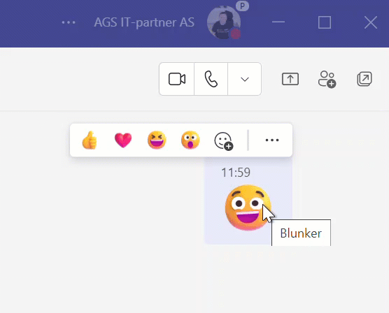Viewport: 389px width, 313px height.
Task: React with surprised emoji
Action: (x=190, y=140)
